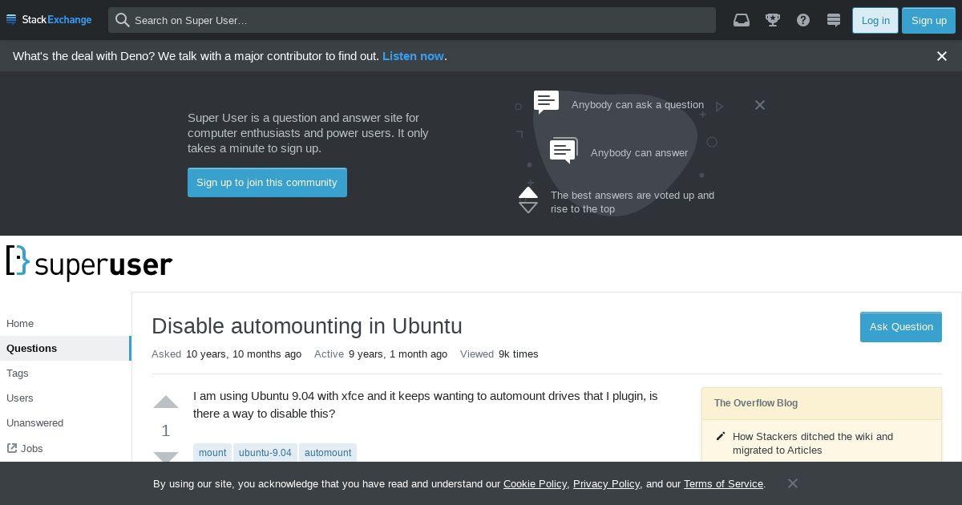Close the cookie policy notice
The height and width of the screenshot is (505, 962).
point(793,483)
